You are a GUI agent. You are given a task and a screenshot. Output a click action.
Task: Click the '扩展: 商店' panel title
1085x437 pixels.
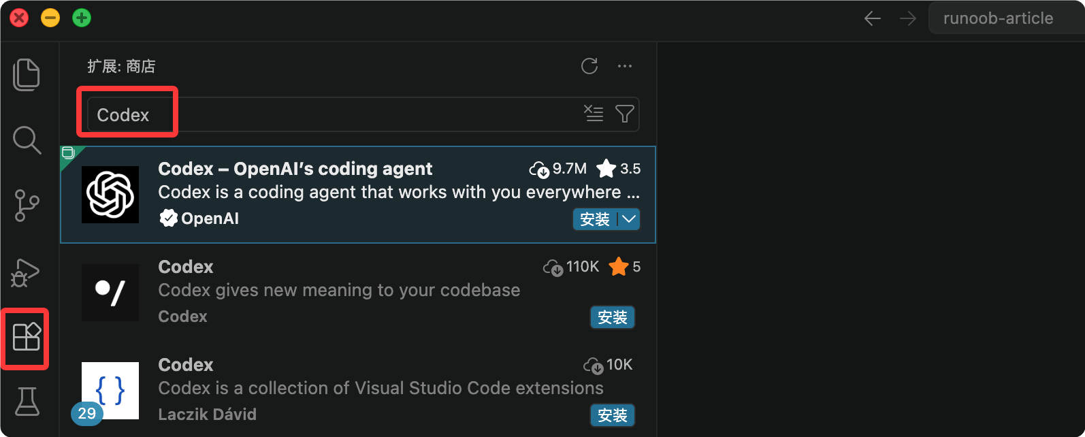(121, 66)
